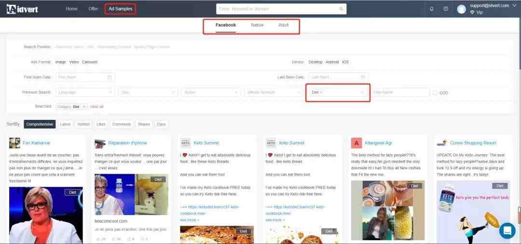Focus the First Seen date field
Image resolution: width=521 pixels, height=244 pixels.
[x=85, y=77]
